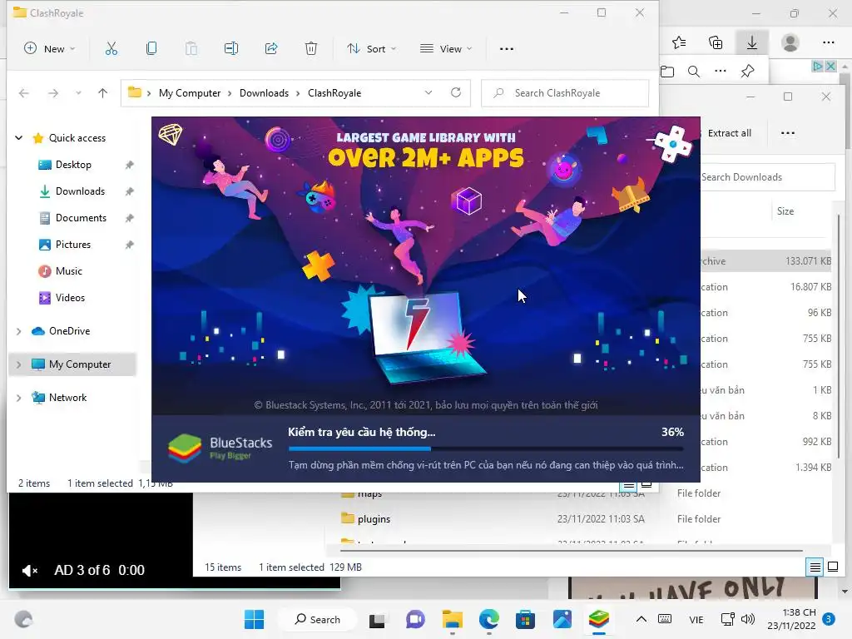The image size is (852, 639).
Task: Open Chat app on the taskbar
Action: (415, 619)
